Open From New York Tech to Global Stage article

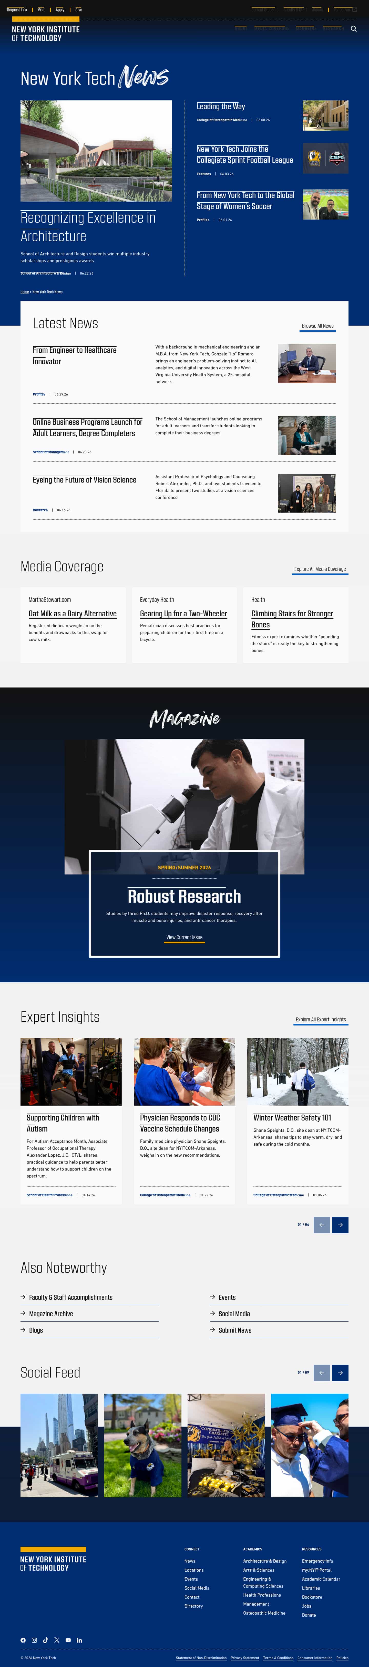245,201
